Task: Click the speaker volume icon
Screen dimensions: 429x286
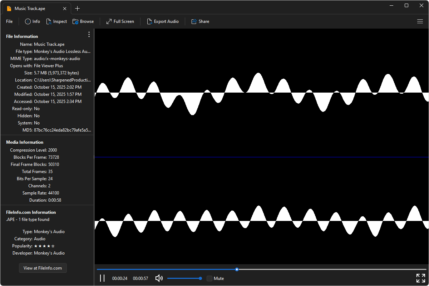Action: point(159,278)
